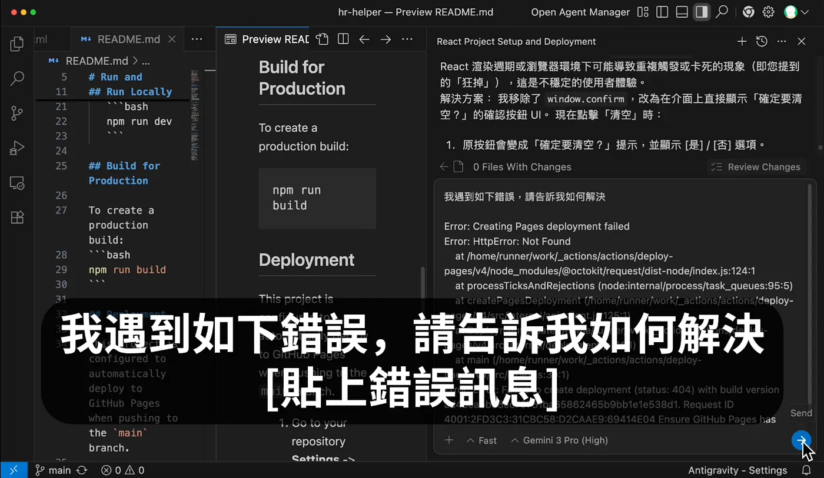Open the conversation history clock icon

[762, 41]
